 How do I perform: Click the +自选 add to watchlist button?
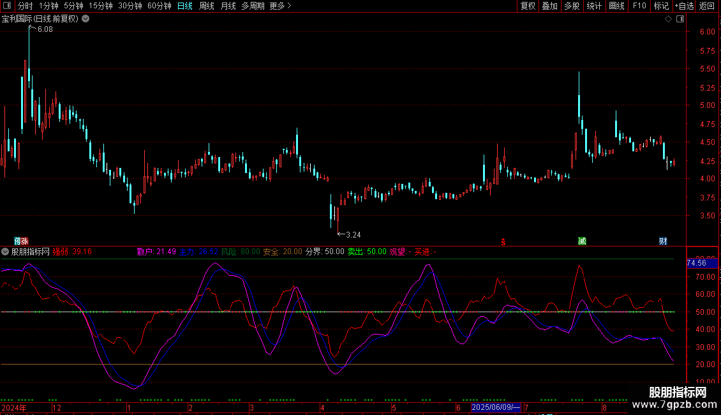tap(684, 6)
